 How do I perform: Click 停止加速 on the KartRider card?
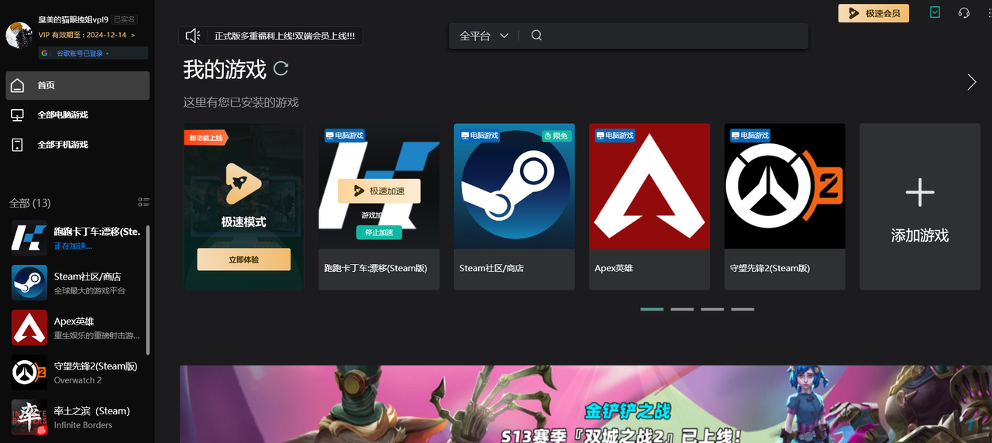tap(379, 232)
